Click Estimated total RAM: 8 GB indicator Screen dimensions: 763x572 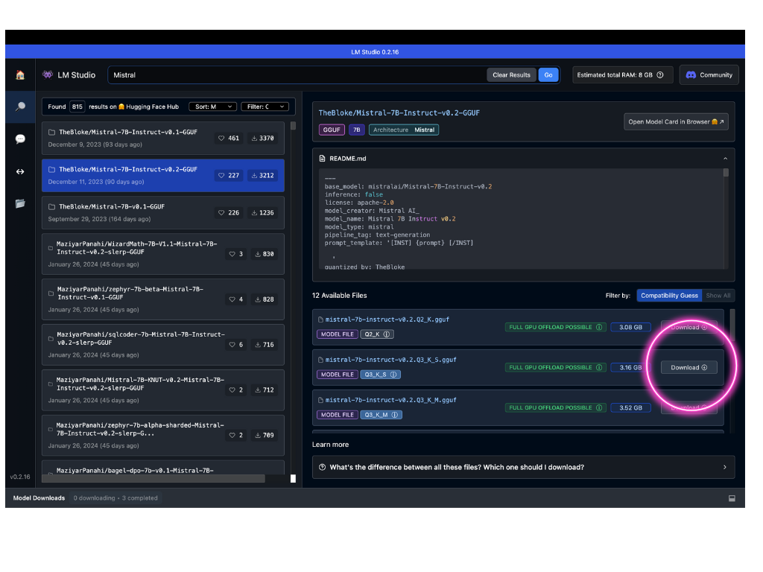point(622,75)
